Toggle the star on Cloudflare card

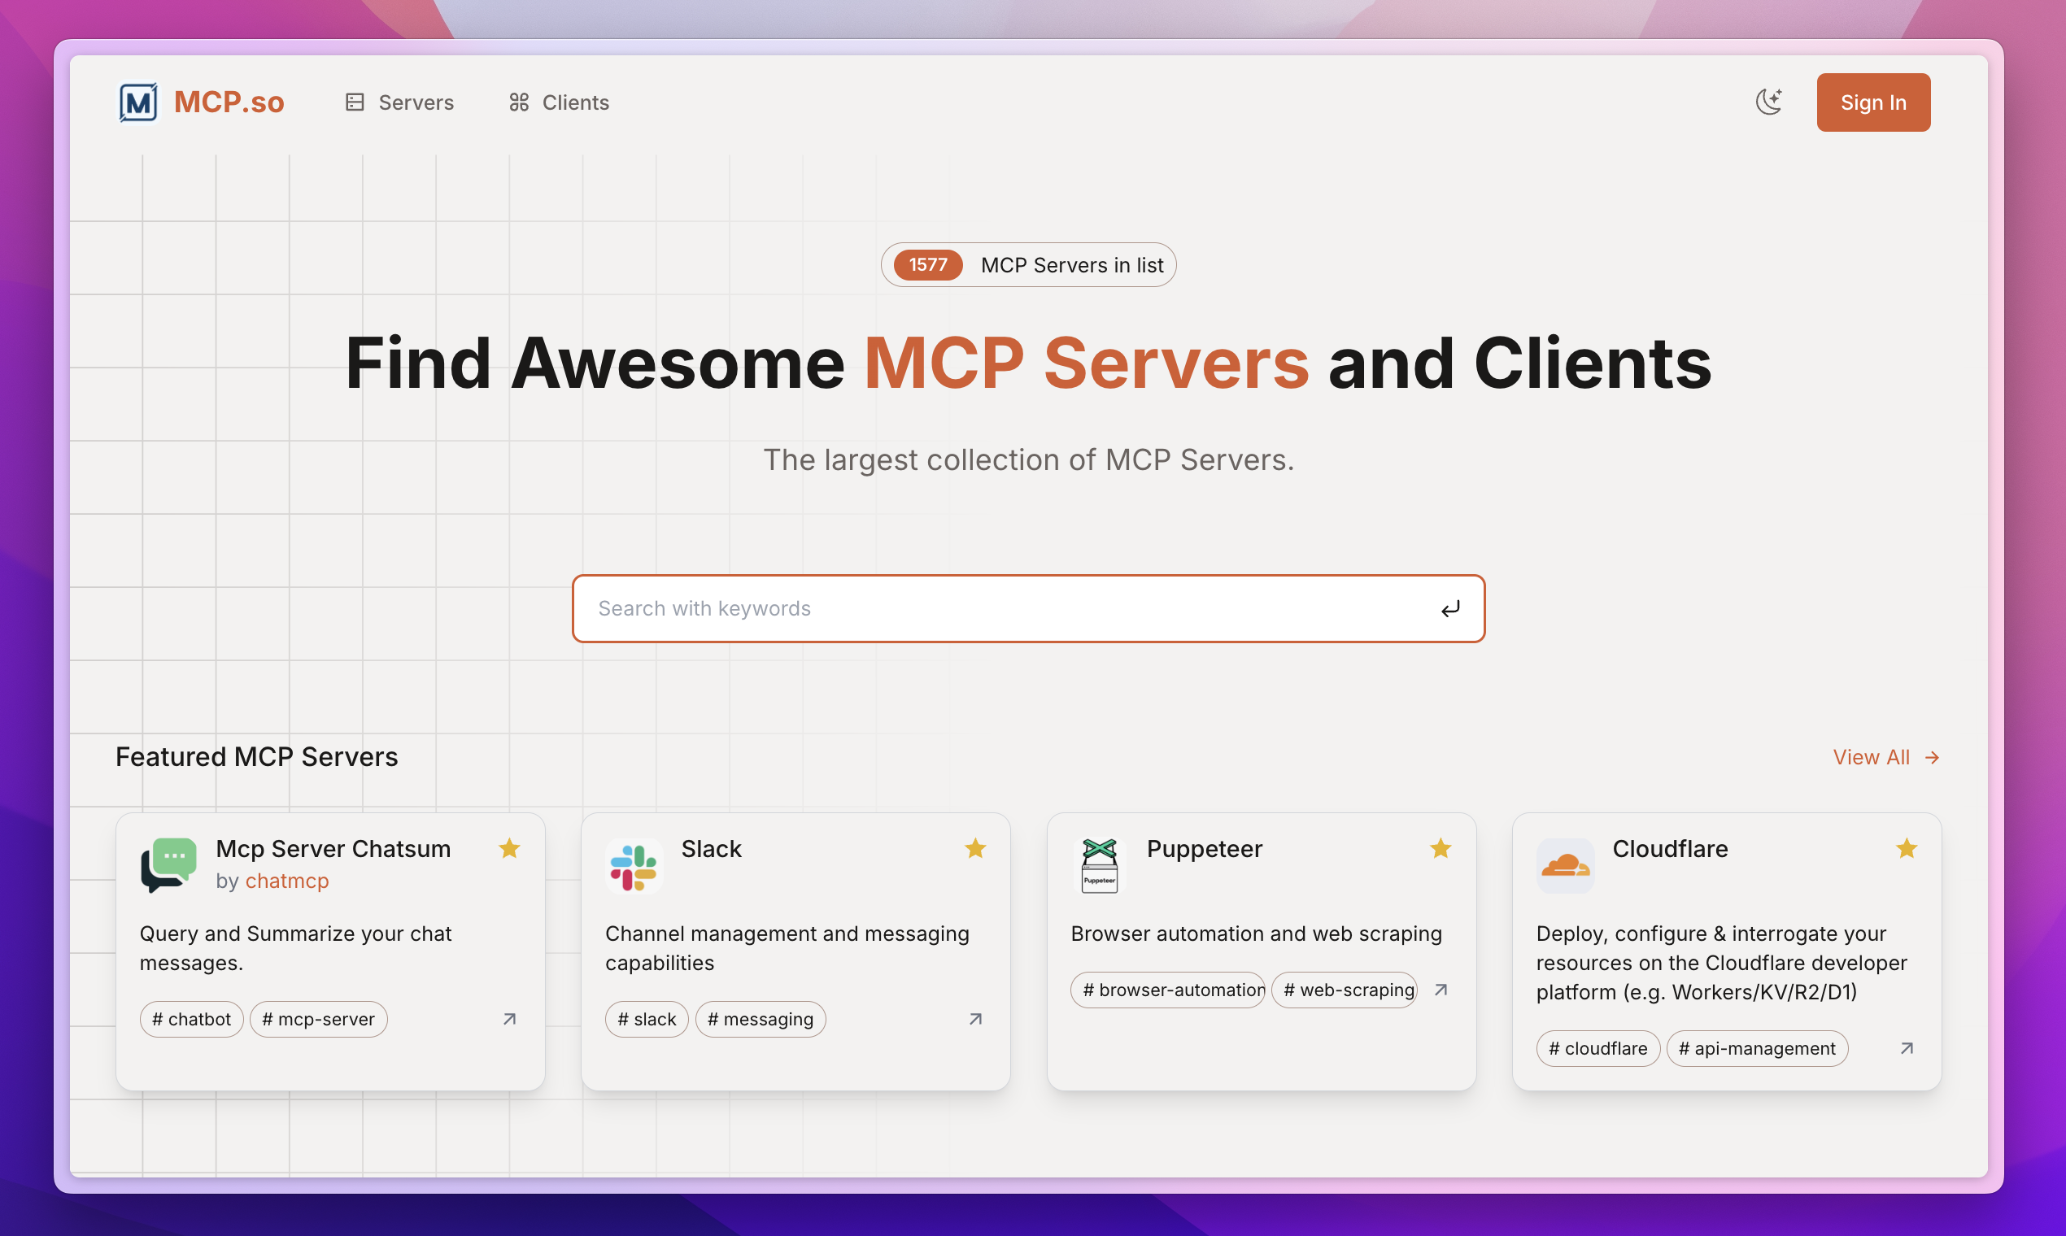click(x=1906, y=849)
